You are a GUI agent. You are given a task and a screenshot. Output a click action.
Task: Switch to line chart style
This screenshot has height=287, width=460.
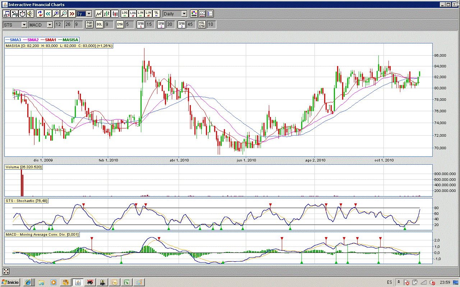pos(98,14)
